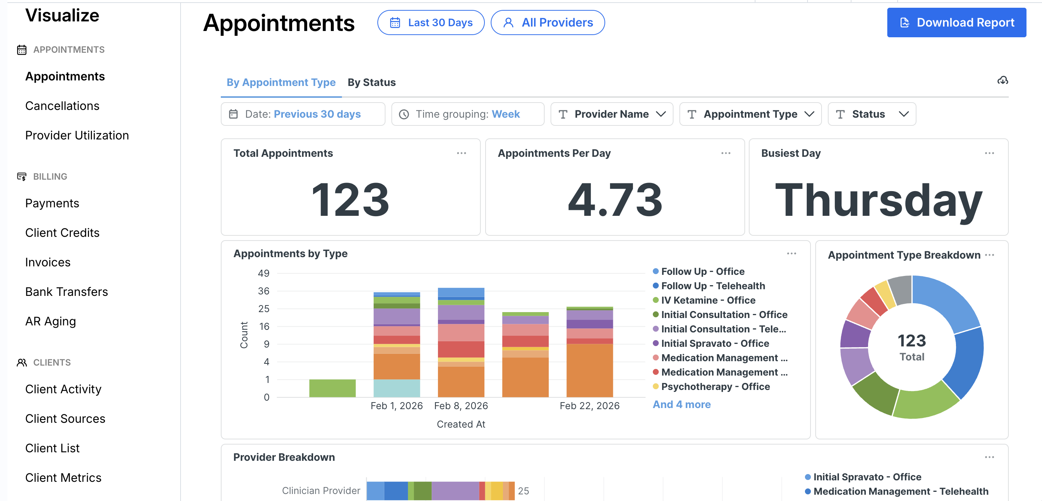
Task: Click the cloud download icon
Action: (x=1002, y=80)
